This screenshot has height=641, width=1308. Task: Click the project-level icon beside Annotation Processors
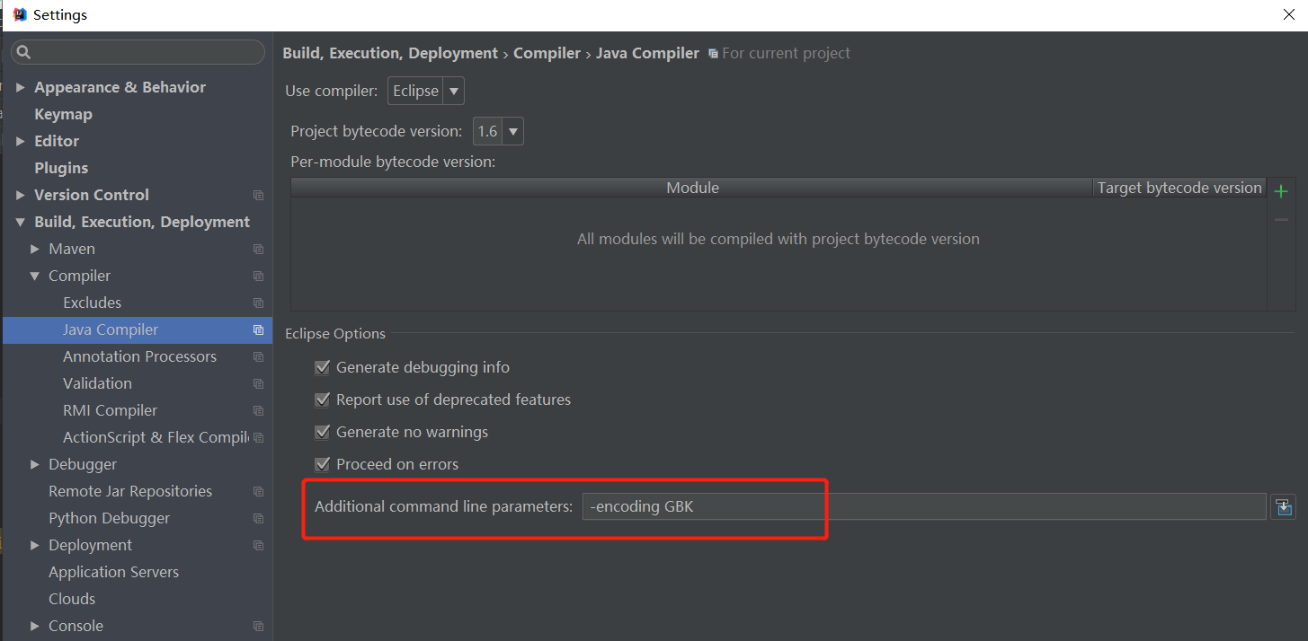click(259, 357)
